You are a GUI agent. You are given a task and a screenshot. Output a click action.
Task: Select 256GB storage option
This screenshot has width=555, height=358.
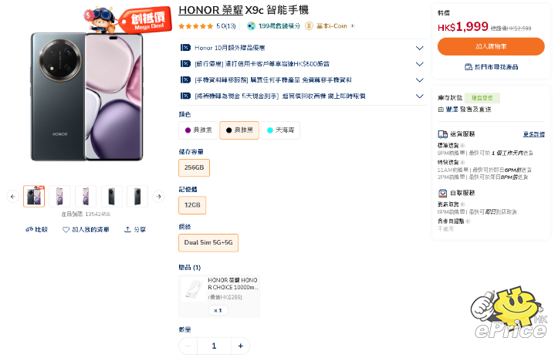tap(194, 167)
